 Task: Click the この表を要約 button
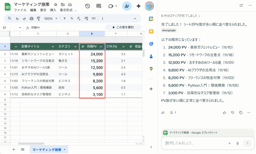(x=123, y=28)
